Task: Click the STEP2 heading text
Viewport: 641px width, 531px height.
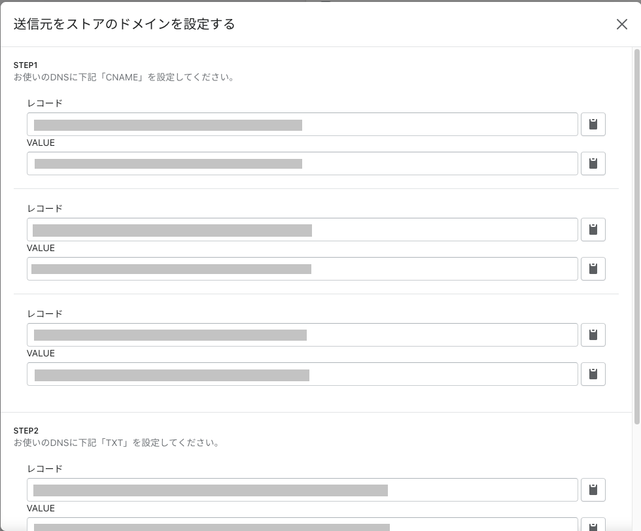Action: [26, 431]
